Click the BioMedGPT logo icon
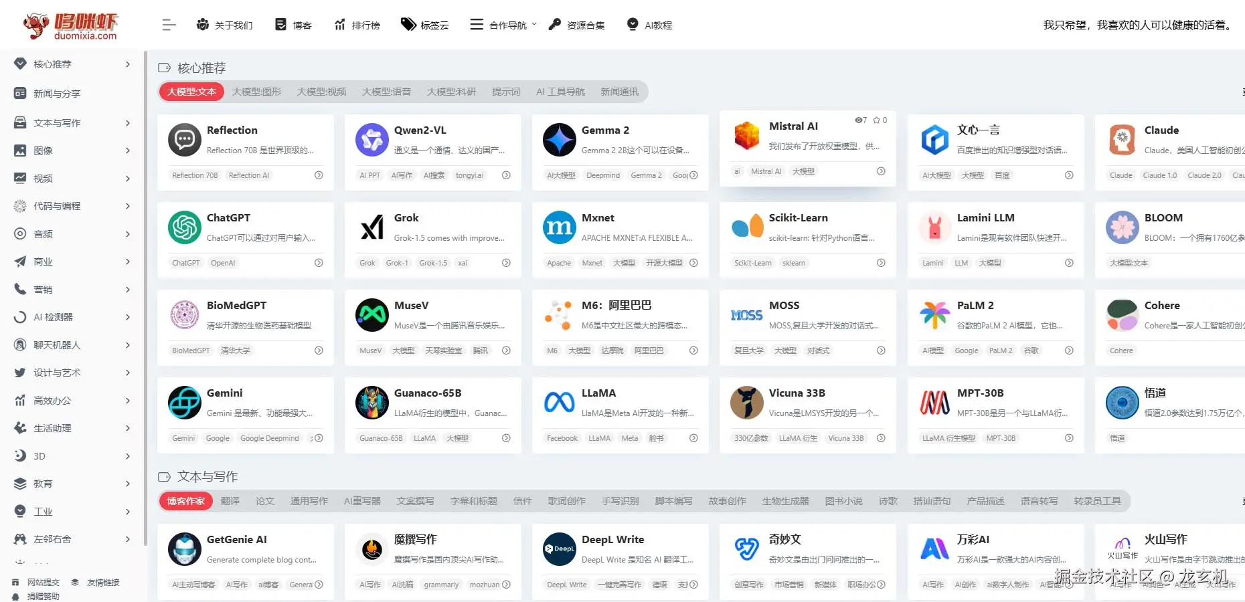1245x602 pixels. pos(185,315)
